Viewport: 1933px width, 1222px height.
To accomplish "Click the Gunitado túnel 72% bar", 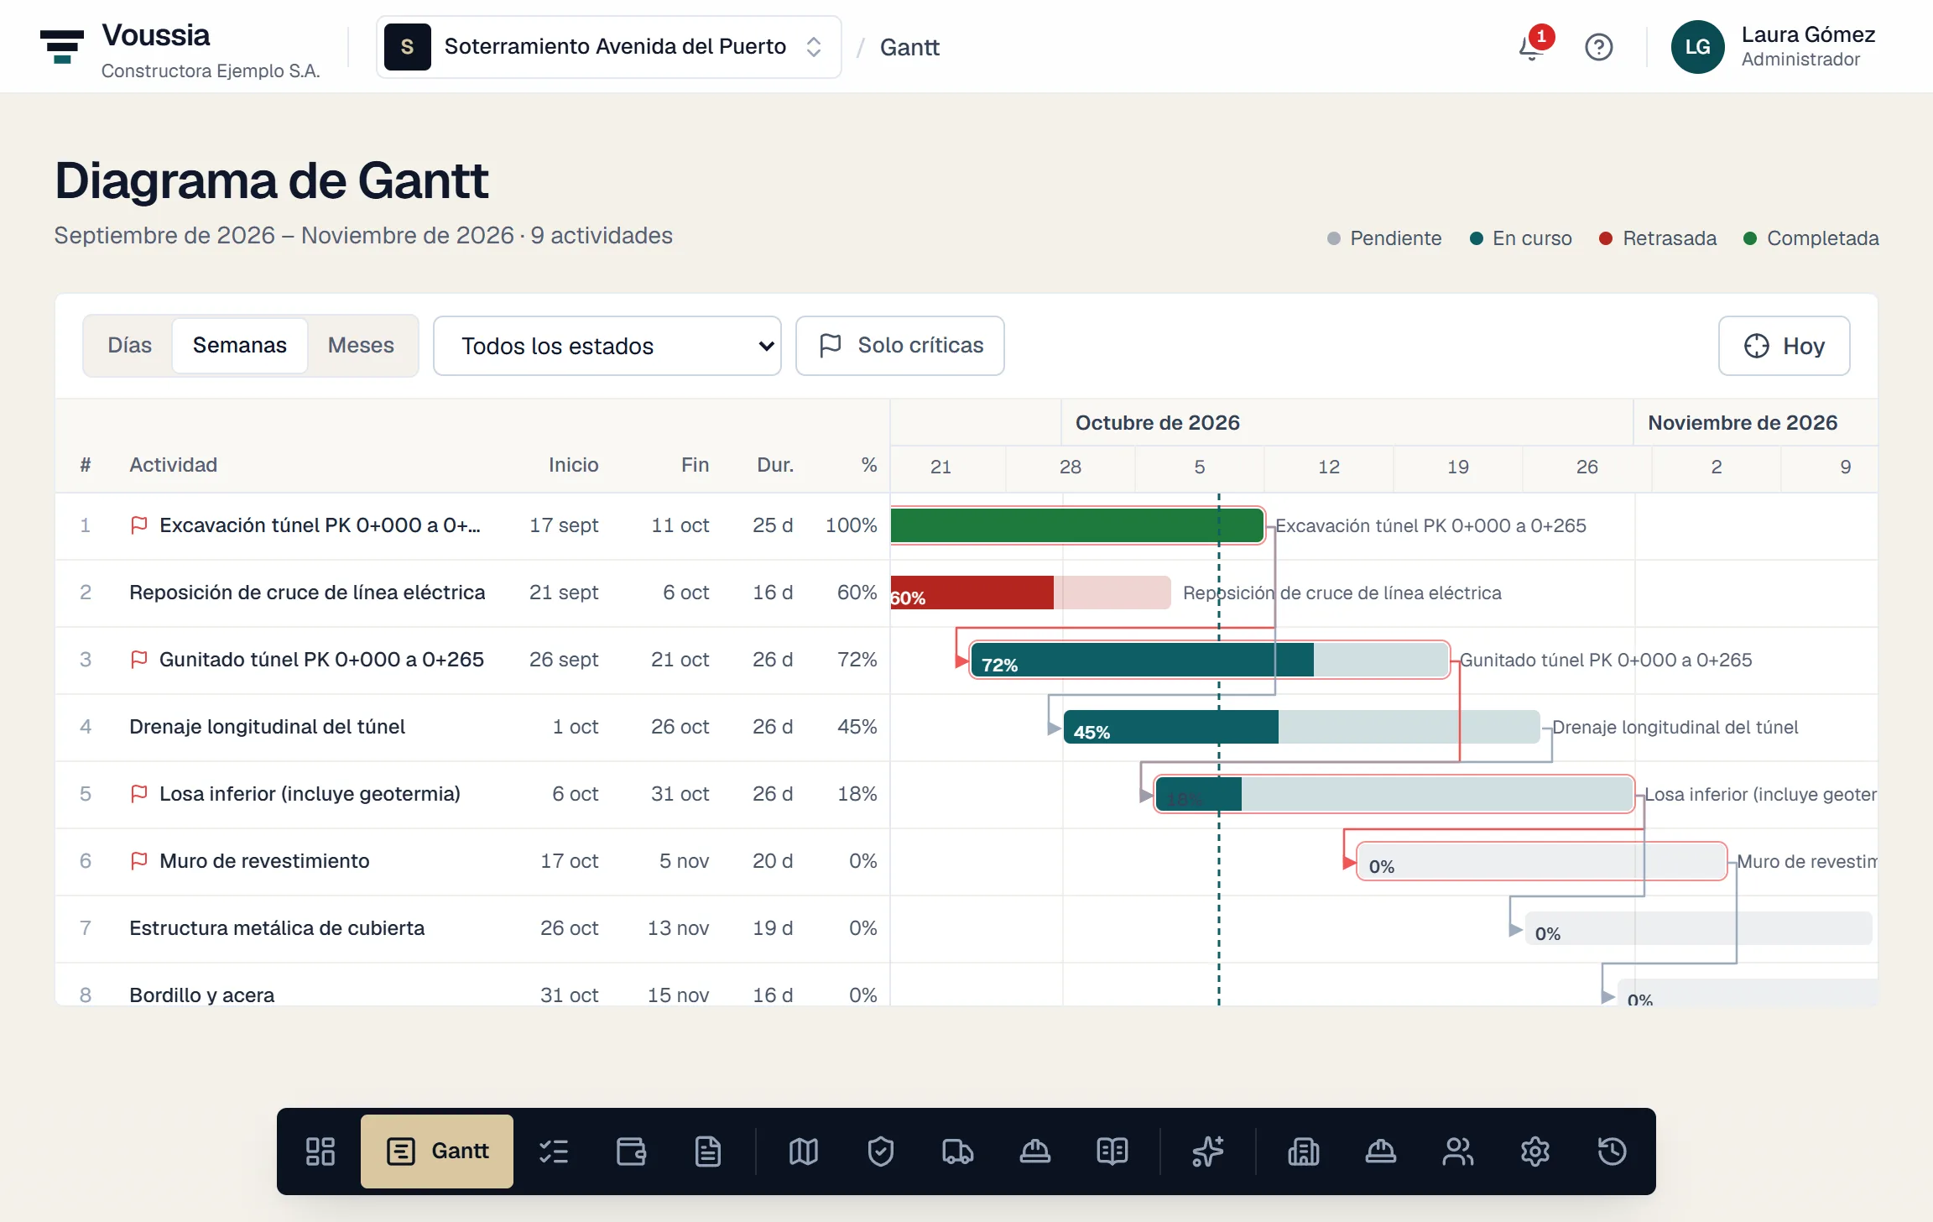I will click(1210, 660).
